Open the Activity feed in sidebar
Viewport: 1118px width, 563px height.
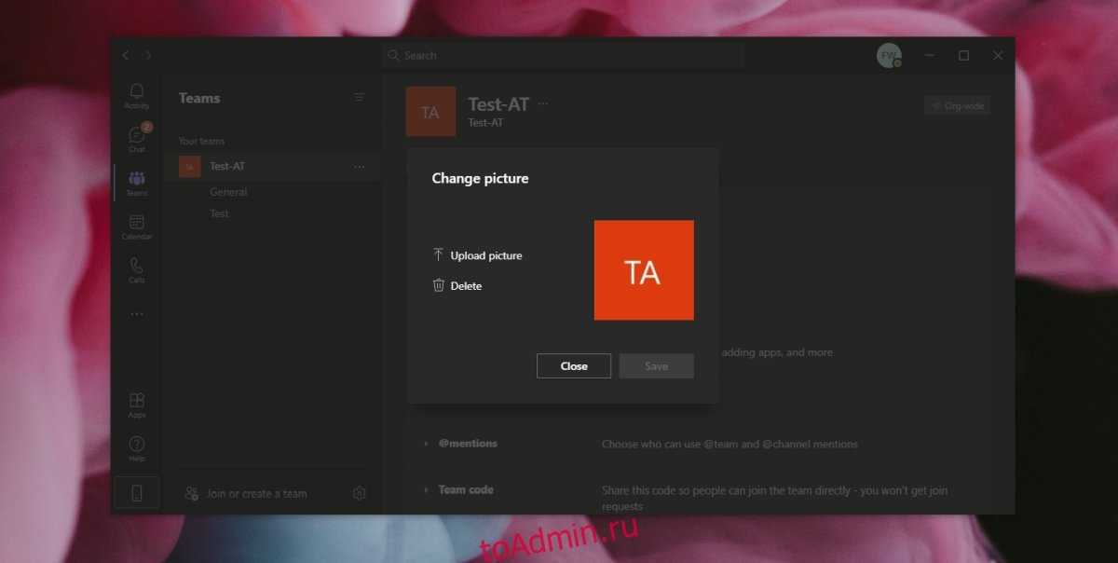[137, 96]
